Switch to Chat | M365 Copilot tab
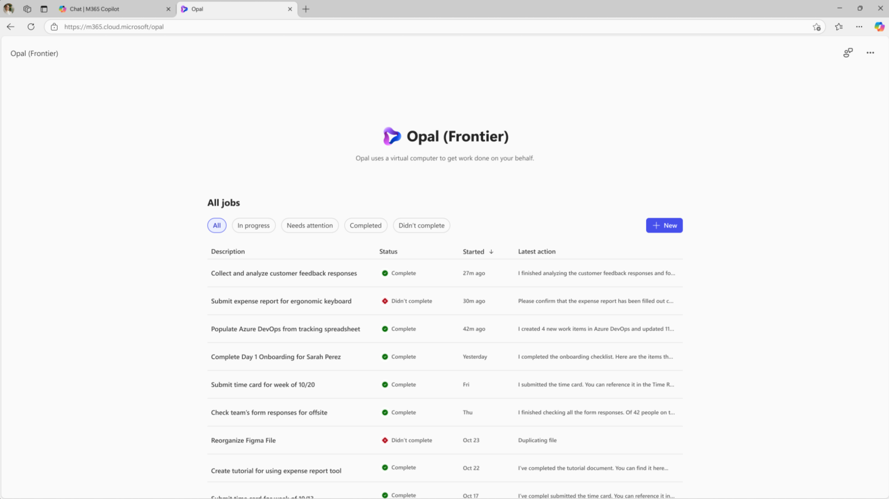The width and height of the screenshot is (889, 499). pos(94,9)
